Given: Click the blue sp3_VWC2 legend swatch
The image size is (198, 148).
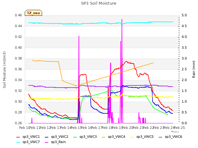Looking at the screenshot, I should [47, 137].
